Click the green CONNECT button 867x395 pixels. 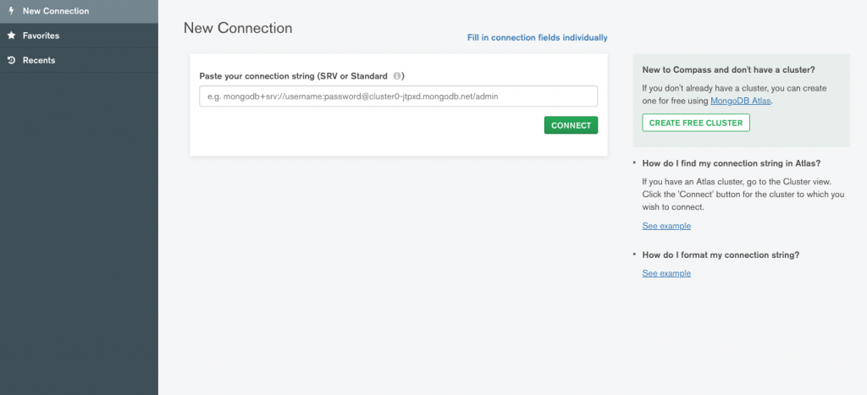click(x=571, y=125)
